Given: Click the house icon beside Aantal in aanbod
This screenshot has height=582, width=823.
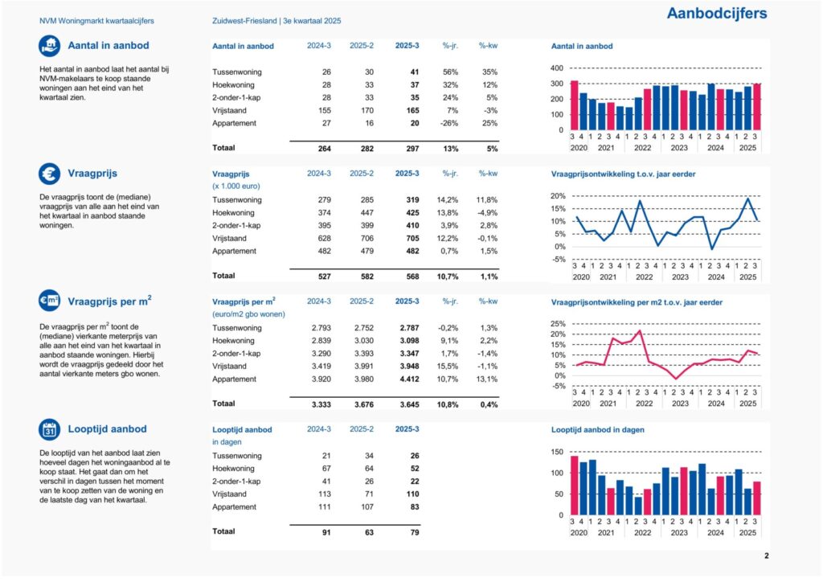Looking at the screenshot, I should coord(50,46).
